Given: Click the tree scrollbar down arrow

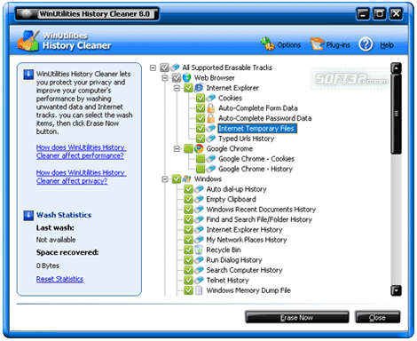Looking at the screenshot, I should (x=396, y=290).
